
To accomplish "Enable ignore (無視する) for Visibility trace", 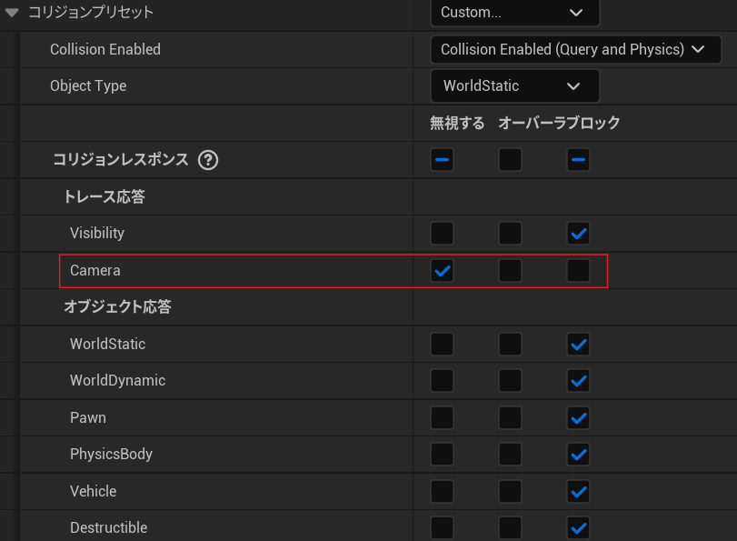I will click(443, 234).
